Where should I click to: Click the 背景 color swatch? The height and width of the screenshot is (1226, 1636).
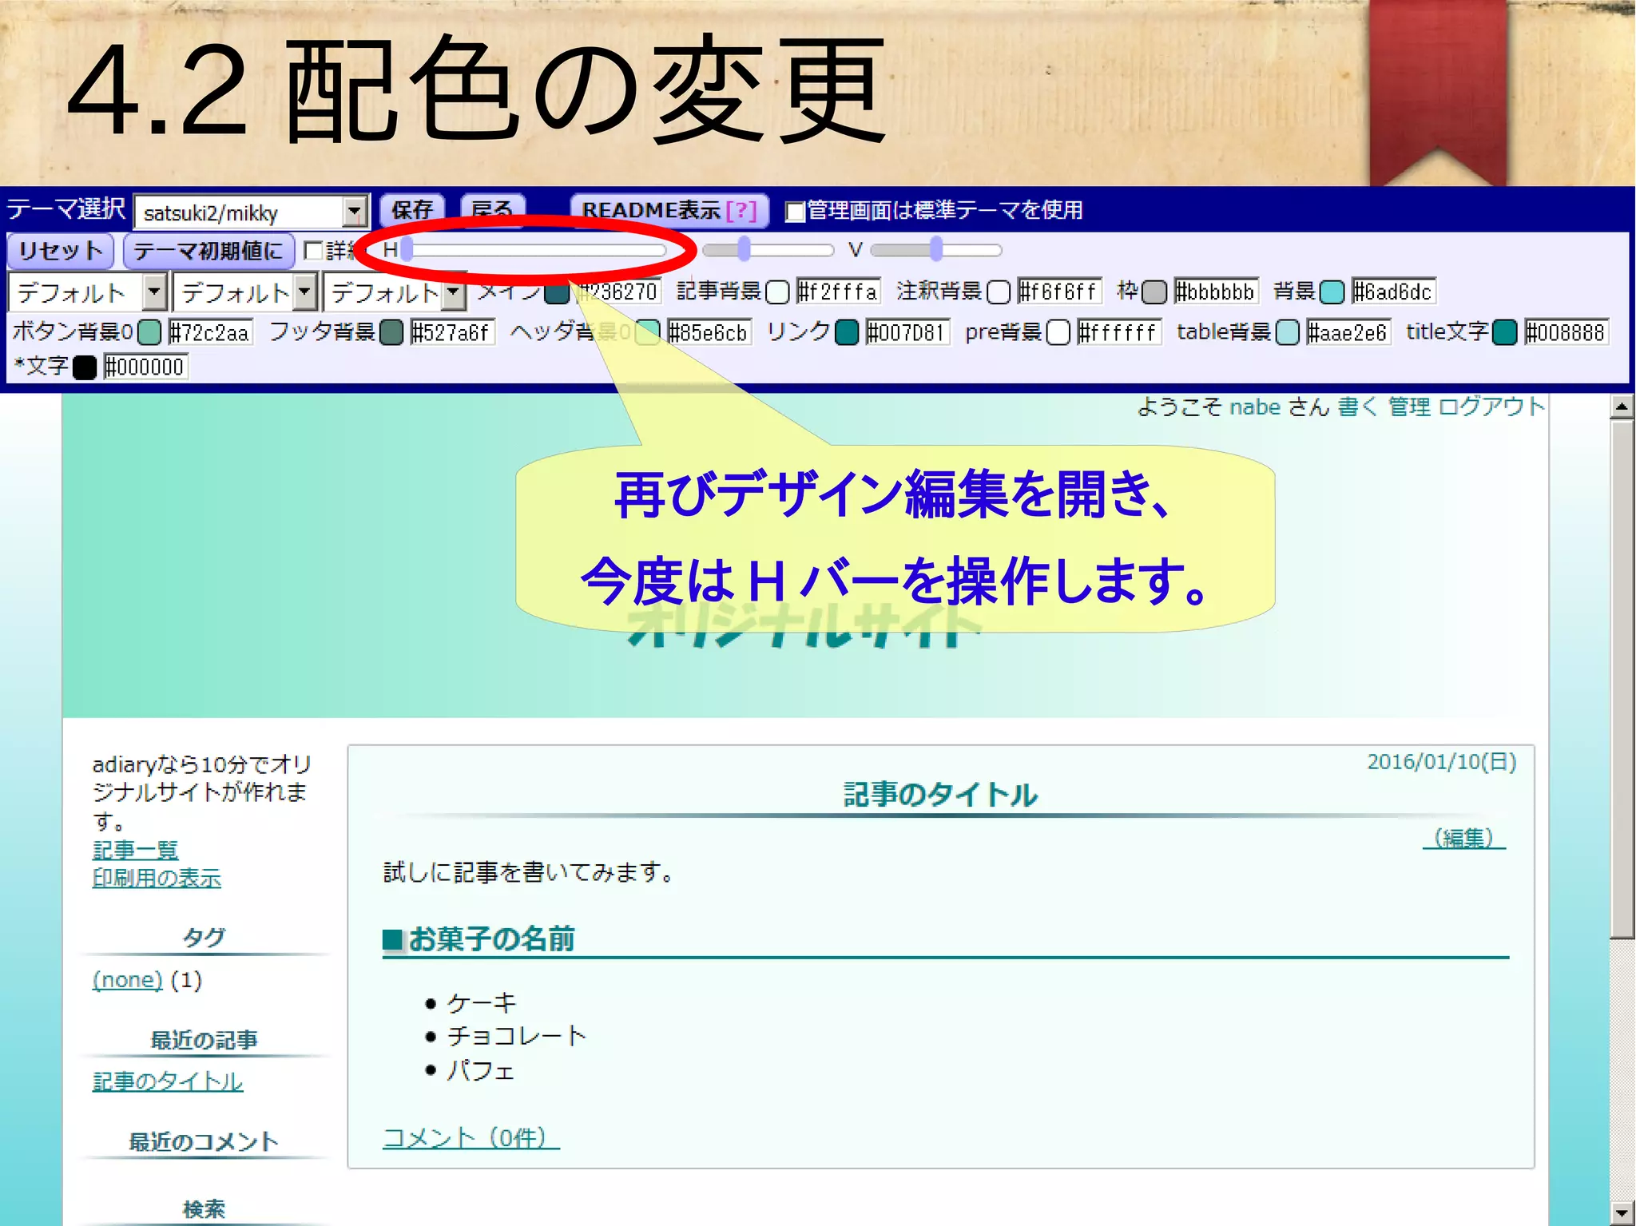coord(1332,292)
